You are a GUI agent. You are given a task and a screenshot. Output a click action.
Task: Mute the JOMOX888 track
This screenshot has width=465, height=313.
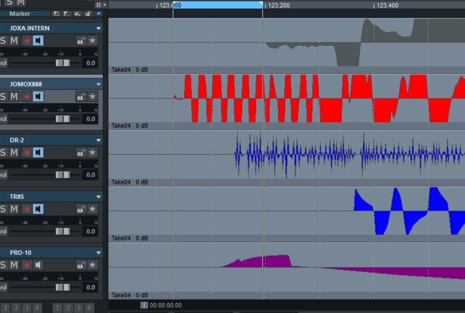[14, 96]
